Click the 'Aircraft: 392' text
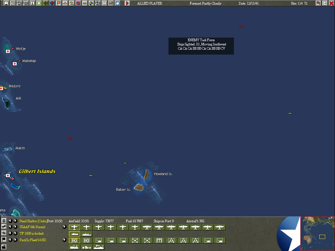 point(195,221)
